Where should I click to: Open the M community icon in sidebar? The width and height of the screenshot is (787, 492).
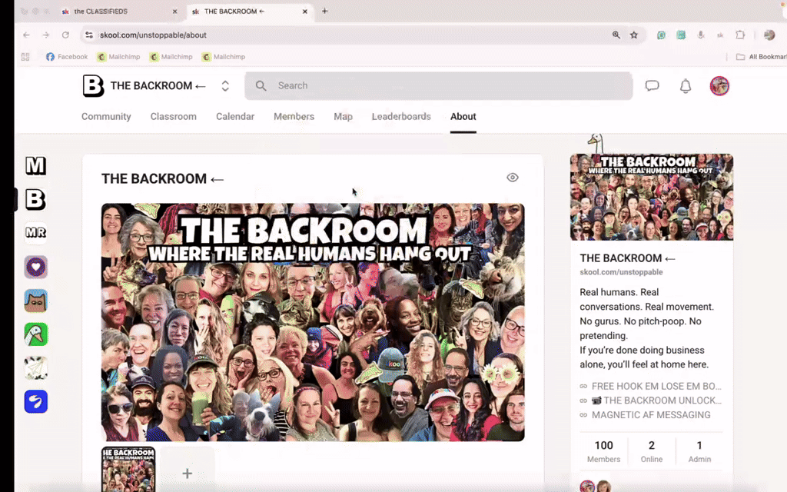point(35,166)
